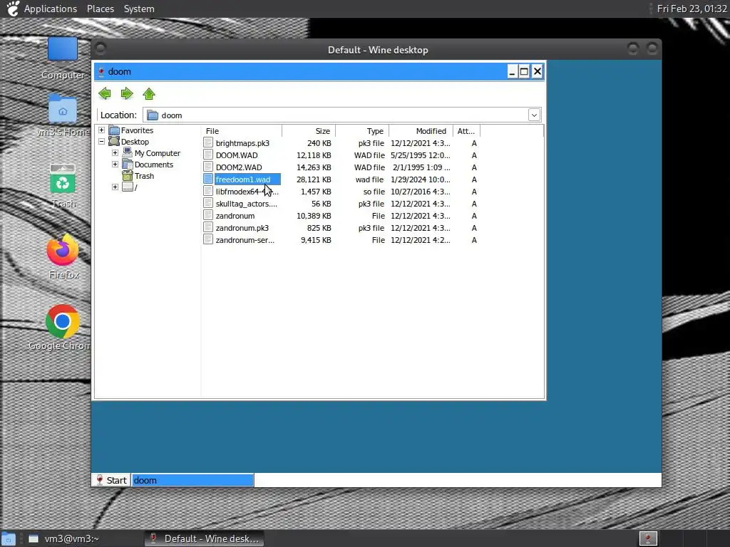
Task: Collapse the Desktop tree node
Action: pos(101,142)
